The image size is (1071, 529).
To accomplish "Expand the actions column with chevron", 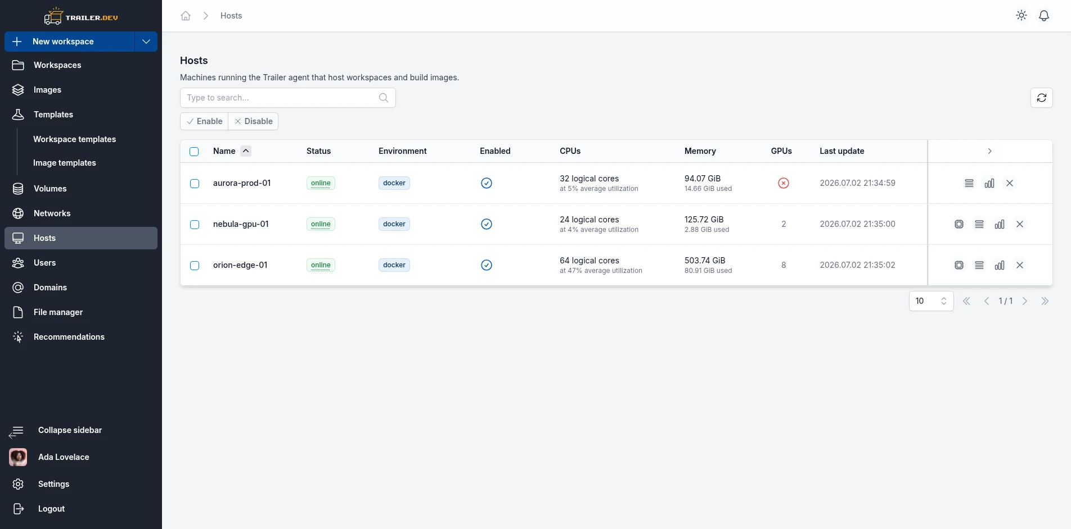I will (990, 151).
